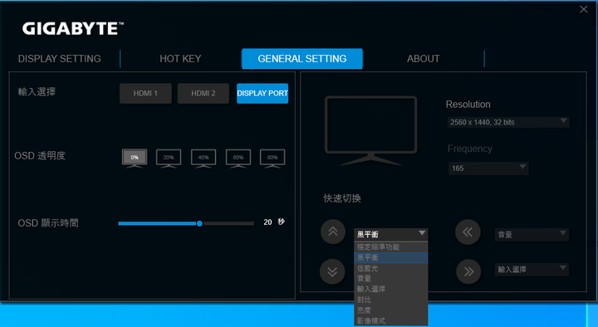Choose 影像模式 from the dropdown list
598x327 pixels.
tap(391, 321)
